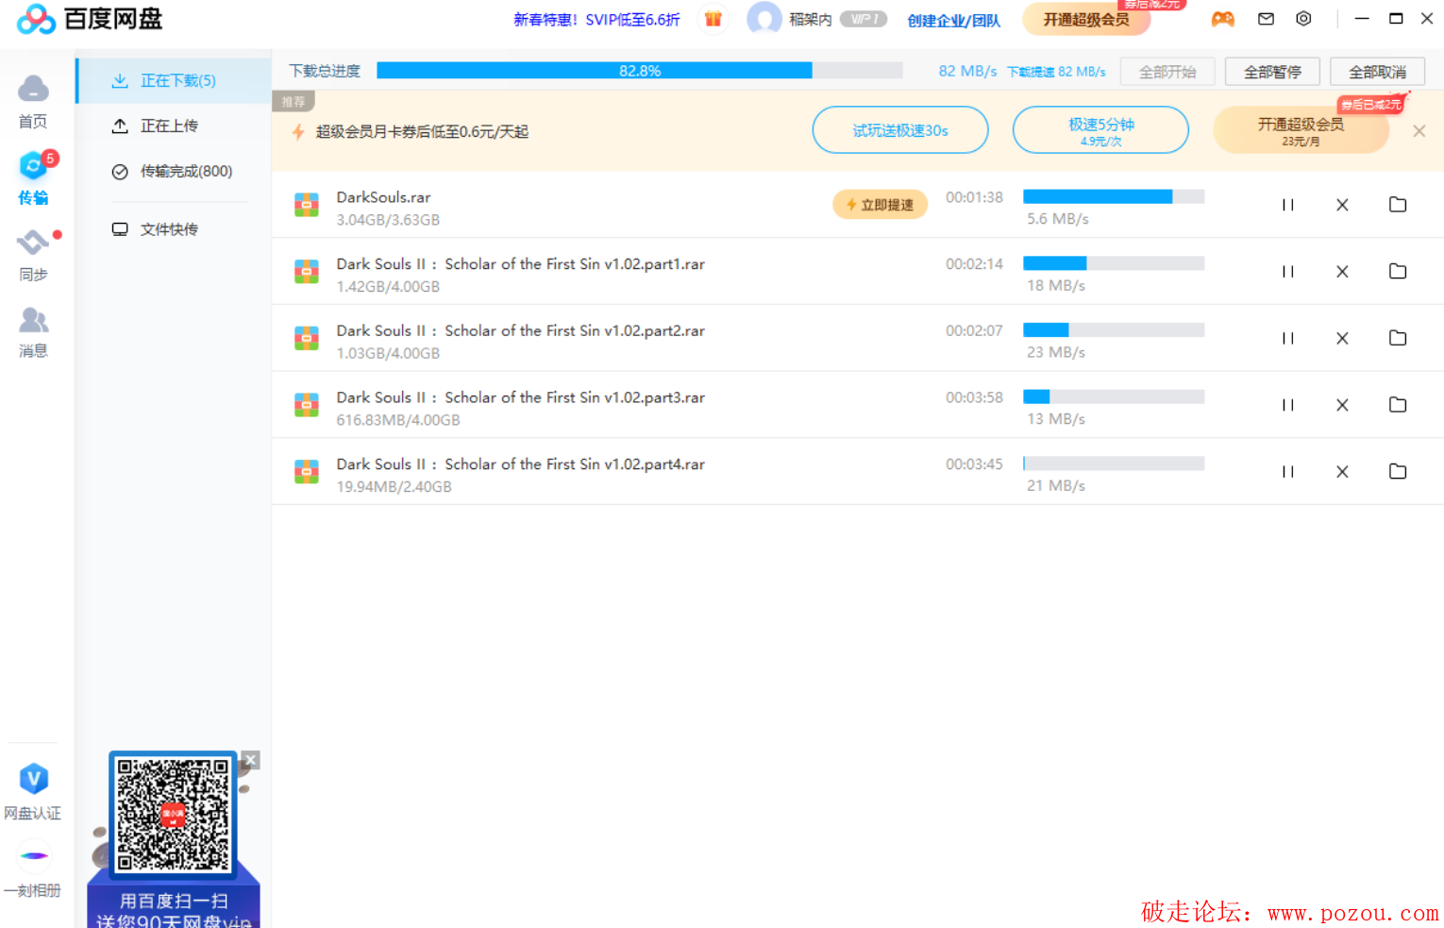Click the QR code image

click(x=173, y=815)
